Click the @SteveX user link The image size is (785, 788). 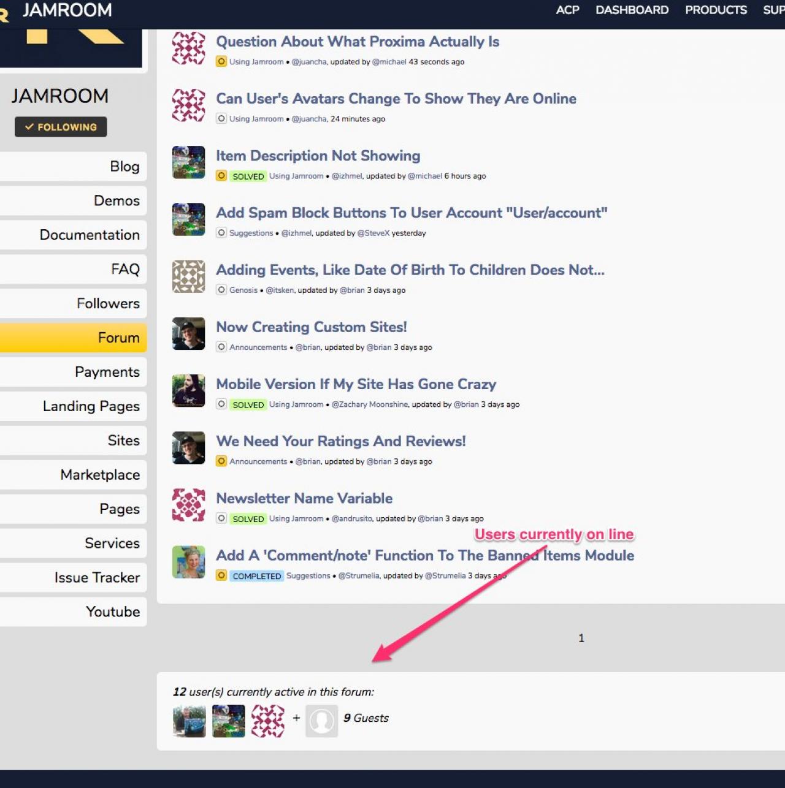click(373, 233)
